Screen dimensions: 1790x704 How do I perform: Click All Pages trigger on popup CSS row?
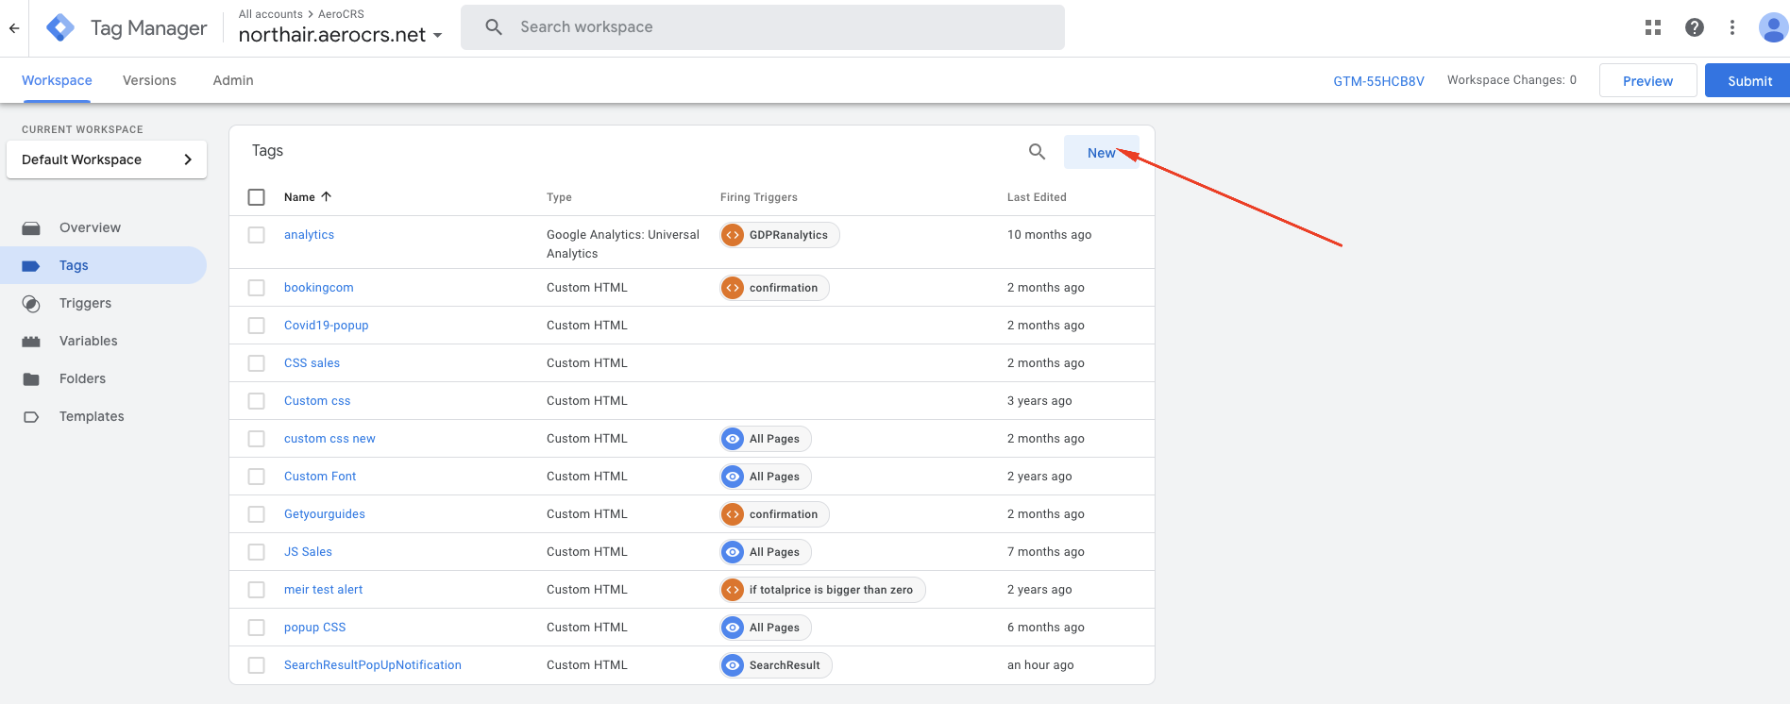point(766,628)
